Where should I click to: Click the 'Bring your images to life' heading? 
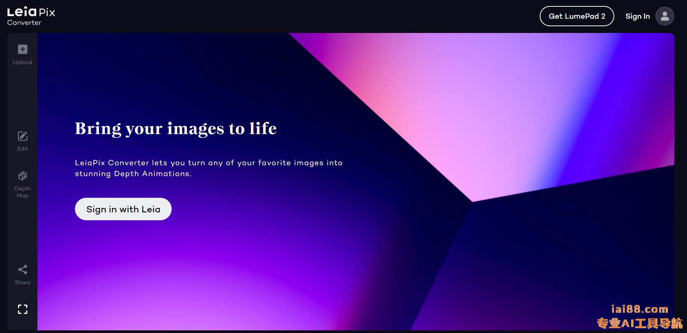pos(176,129)
